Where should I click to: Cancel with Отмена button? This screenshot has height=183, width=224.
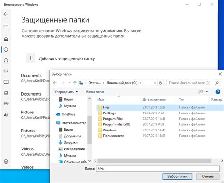pyautogui.click(x=208, y=176)
